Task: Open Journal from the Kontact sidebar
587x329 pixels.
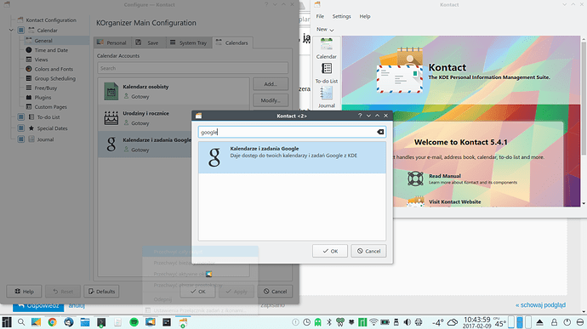Action: point(327,98)
